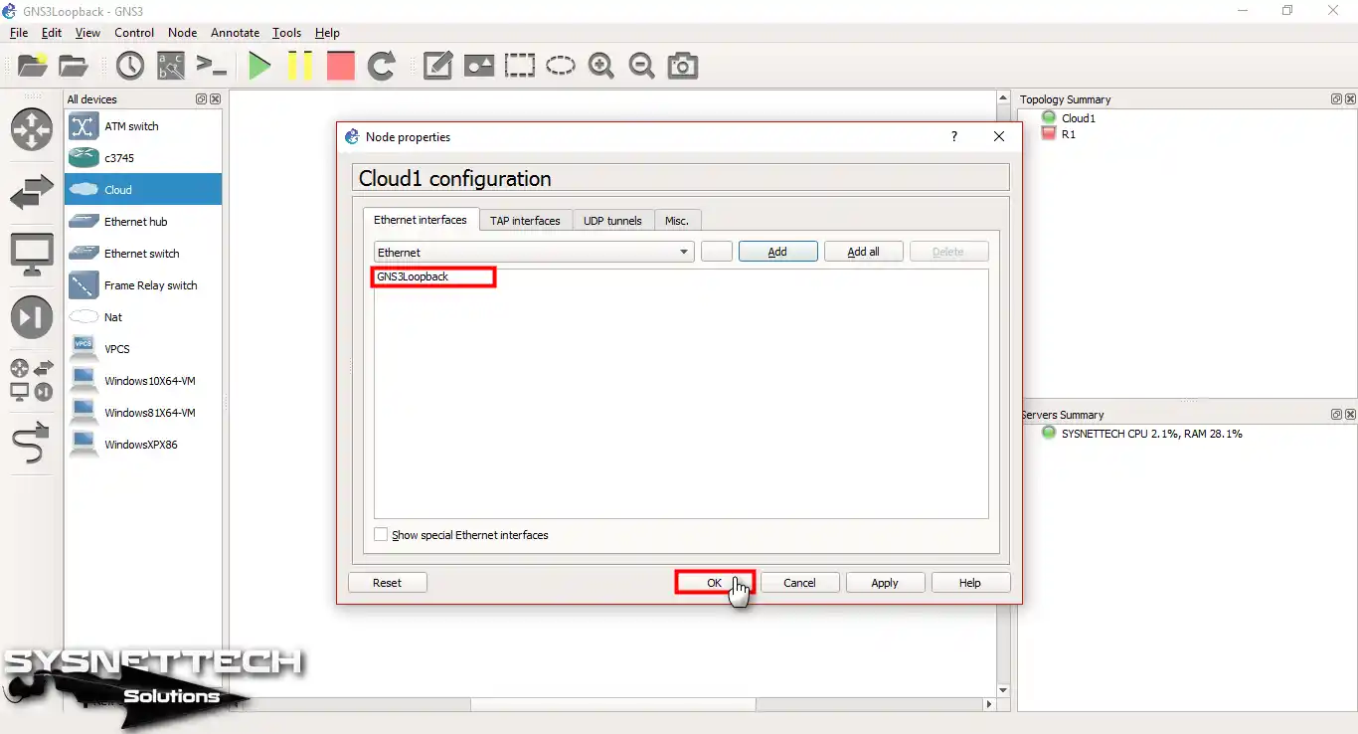
Task: Browse routers sidebar icon
Action: (x=32, y=129)
